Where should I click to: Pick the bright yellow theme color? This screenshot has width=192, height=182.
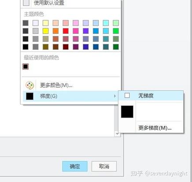(45, 31)
